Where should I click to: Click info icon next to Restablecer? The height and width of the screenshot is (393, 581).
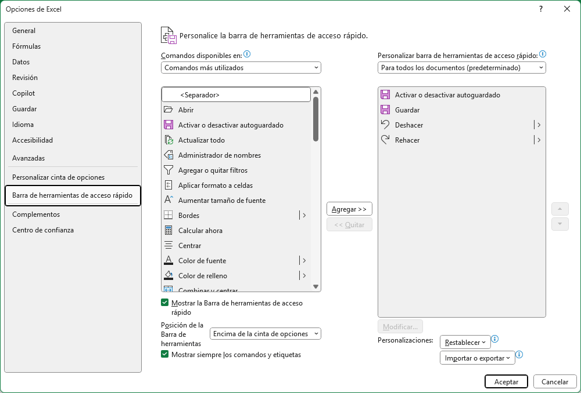pyautogui.click(x=494, y=339)
